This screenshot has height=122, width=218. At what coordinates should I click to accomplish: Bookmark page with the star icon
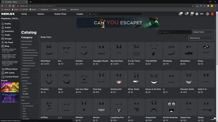(x=193, y=6)
